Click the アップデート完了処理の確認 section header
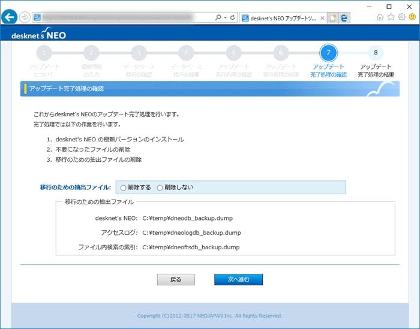The width and height of the screenshot is (420, 329). tap(210, 89)
